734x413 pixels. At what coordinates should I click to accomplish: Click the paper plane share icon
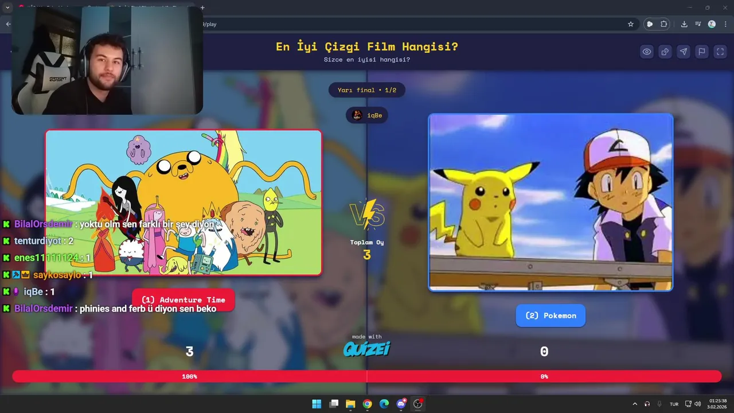tap(684, 52)
